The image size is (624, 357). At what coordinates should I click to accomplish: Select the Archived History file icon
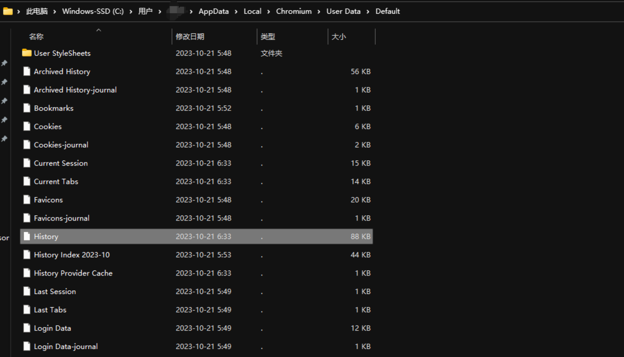coord(27,72)
